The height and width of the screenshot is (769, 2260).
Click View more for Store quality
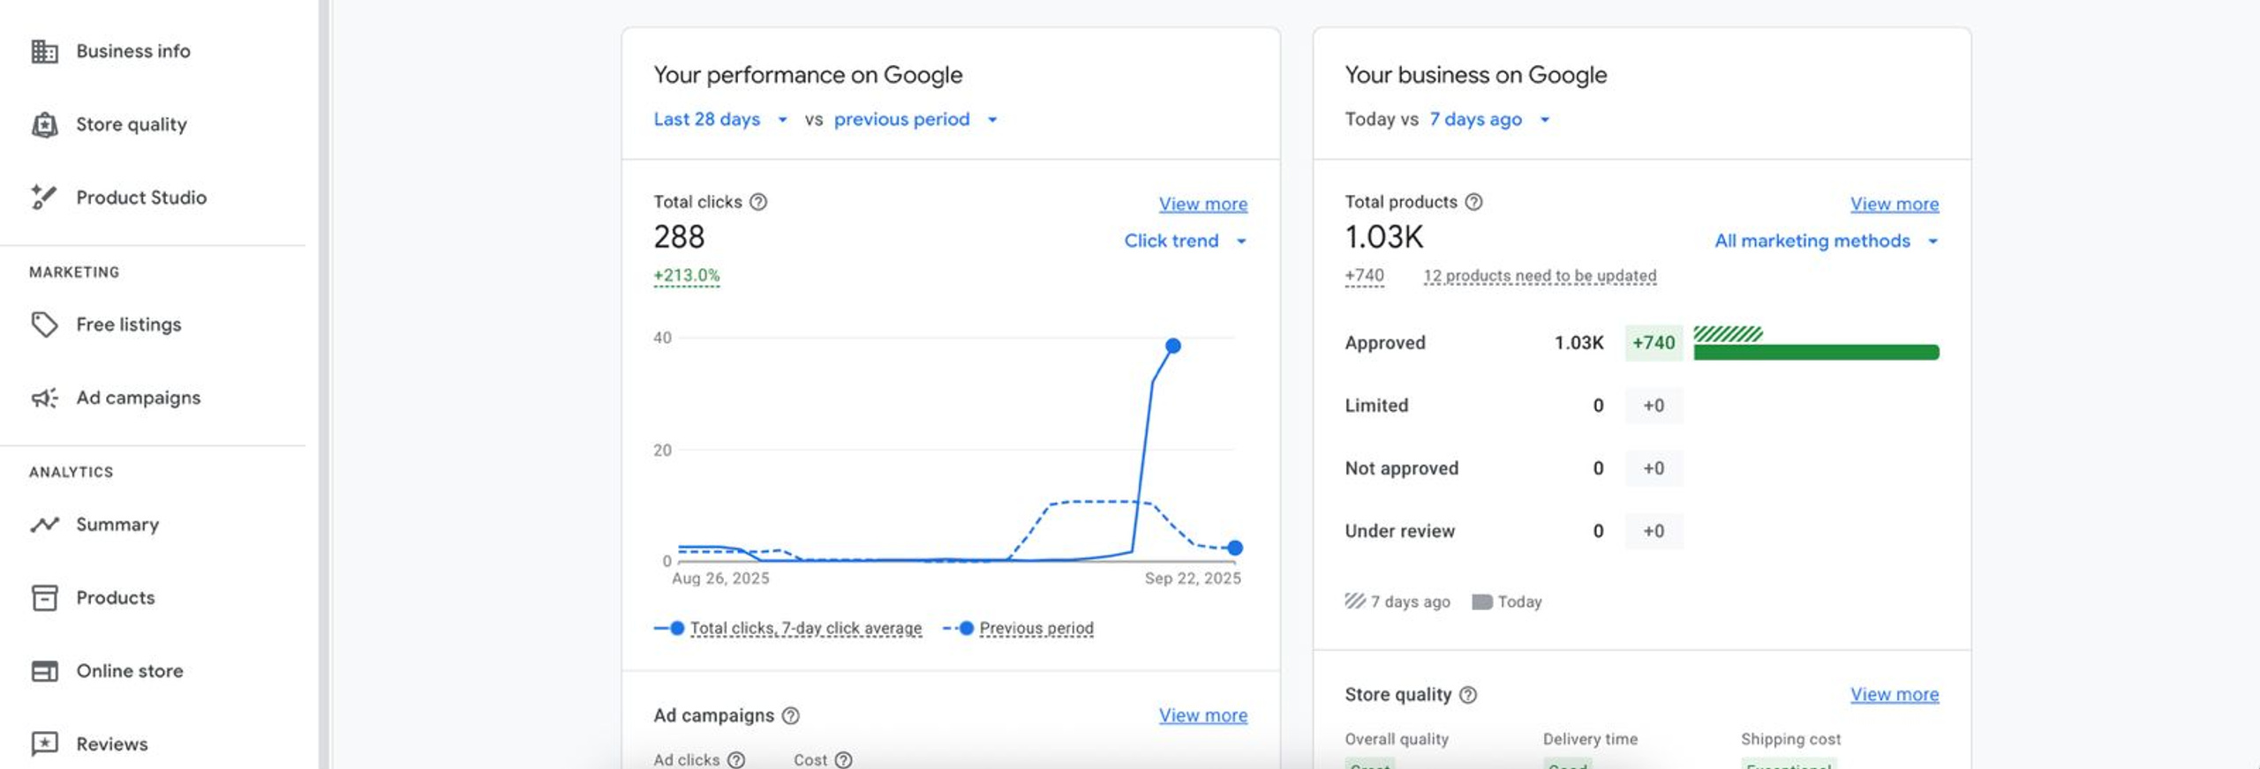pyautogui.click(x=1895, y=694)
